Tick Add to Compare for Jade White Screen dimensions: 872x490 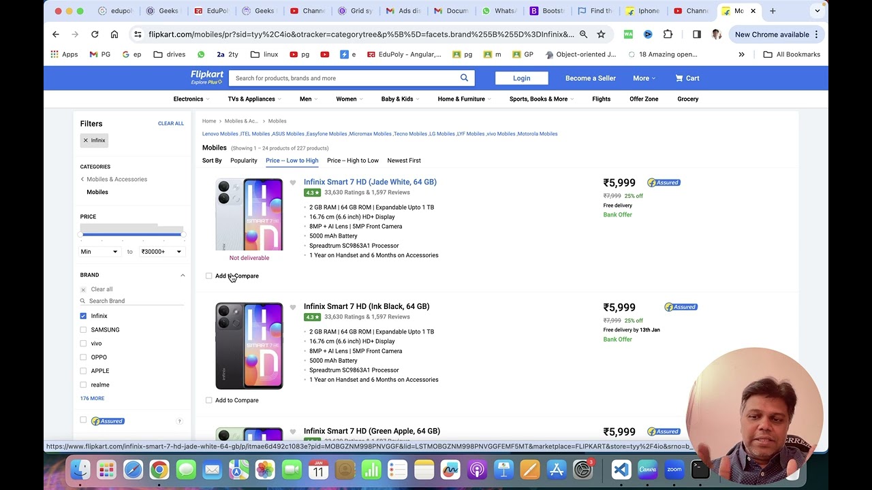click(209, 276)
